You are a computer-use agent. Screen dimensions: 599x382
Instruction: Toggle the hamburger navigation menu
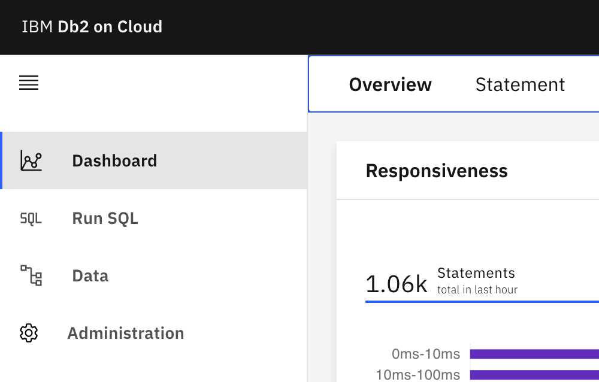point(29,83)
